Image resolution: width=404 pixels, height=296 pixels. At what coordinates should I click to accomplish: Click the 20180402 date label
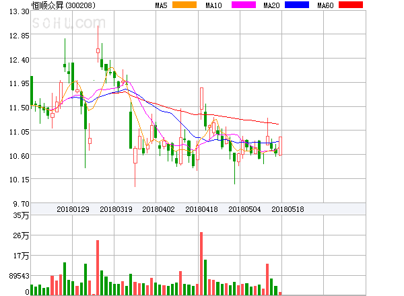(158, 209)
